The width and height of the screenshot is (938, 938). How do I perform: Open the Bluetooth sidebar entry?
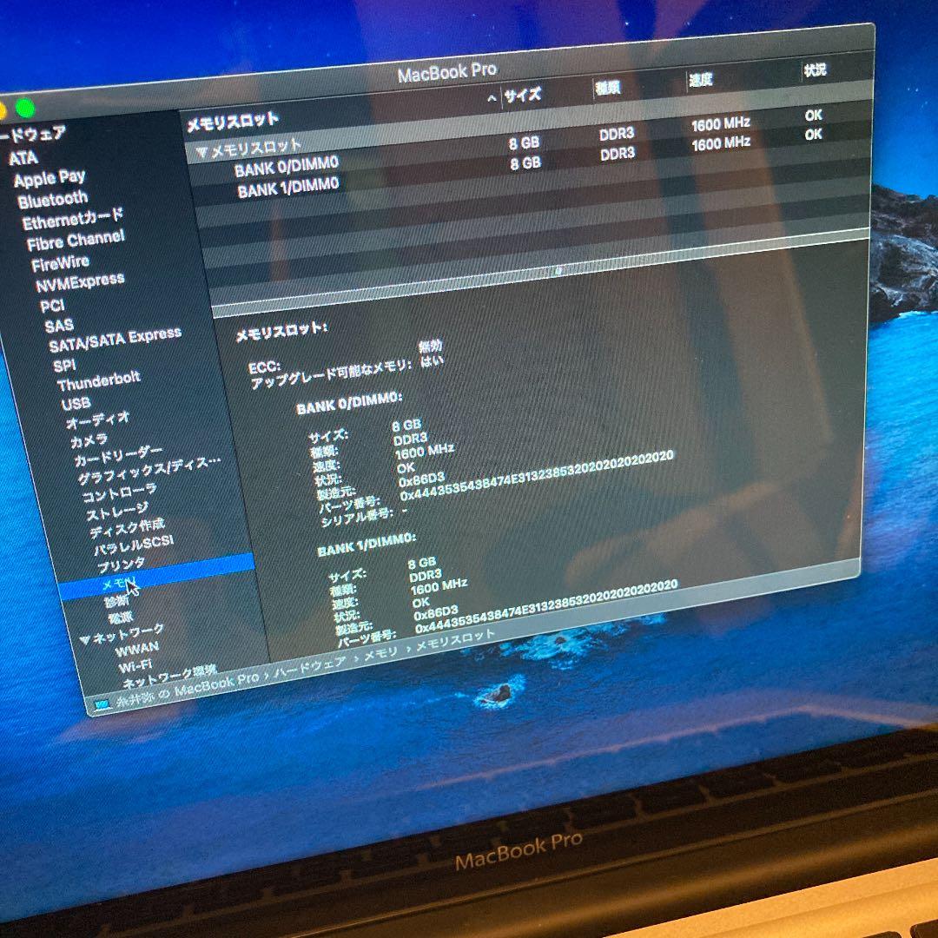tap(53, 199)
